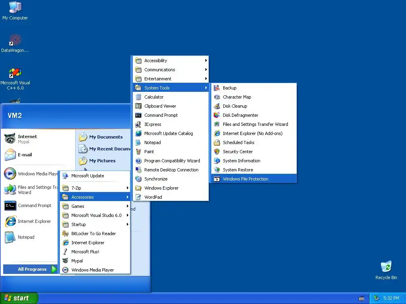Open Files and Settings Transfer Wizard in System Tools
The height and width of the screenshot is (304, 406).
(x=254, y=124)
